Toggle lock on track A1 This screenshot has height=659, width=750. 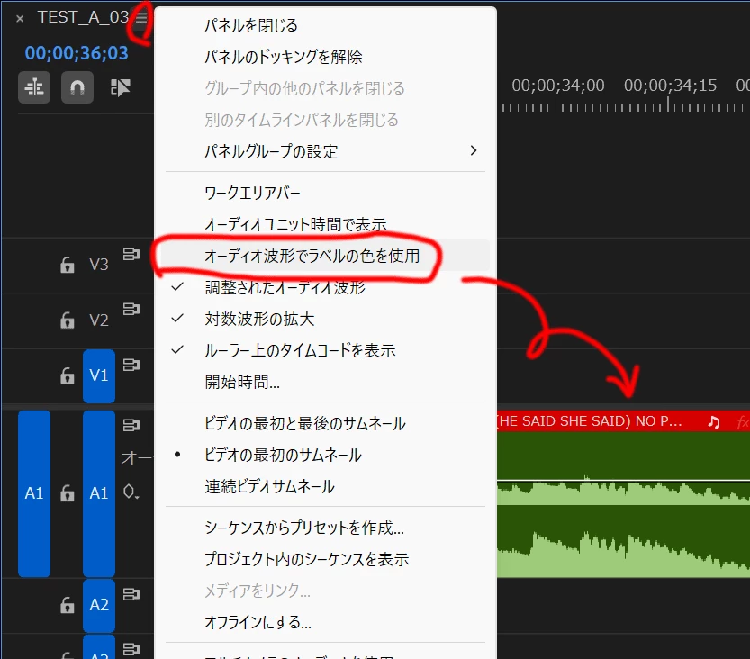coord(68,493)
